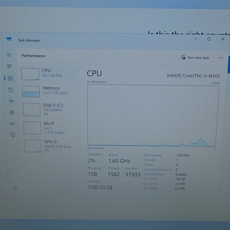Open Task Manager settings gear
The height and width of the screenshot is (230, 230).
coord(15,189)
